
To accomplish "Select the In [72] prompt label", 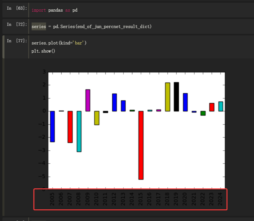I will [17, 24].
